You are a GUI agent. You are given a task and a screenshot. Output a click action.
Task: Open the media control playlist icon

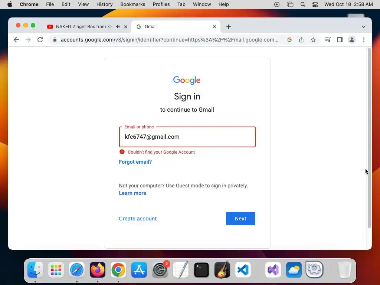coord(328,40)
